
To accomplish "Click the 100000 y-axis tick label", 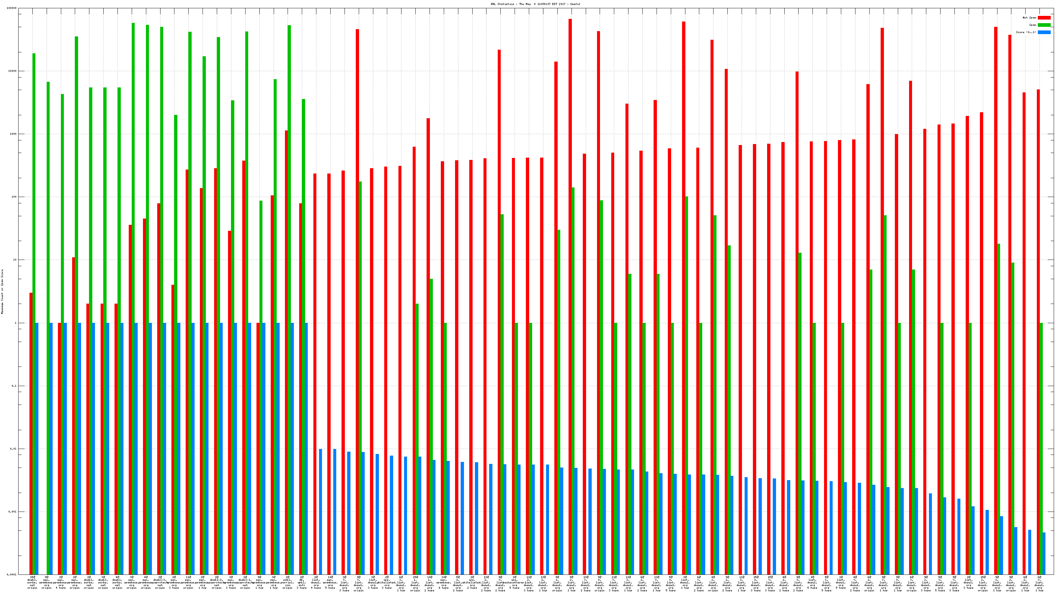I will (12, 8).
